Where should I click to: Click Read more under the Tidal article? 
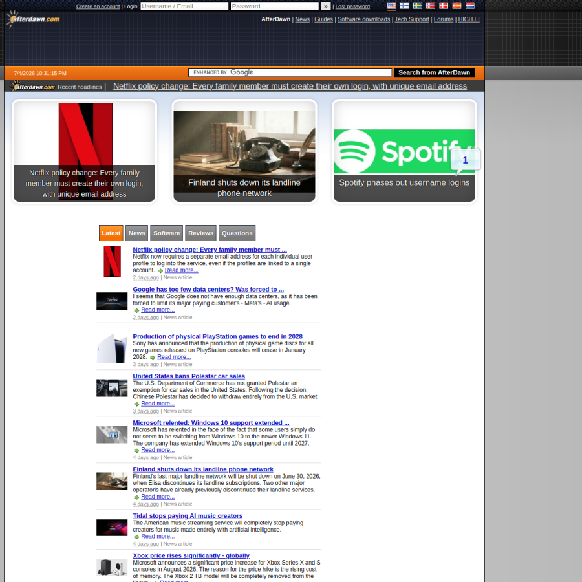(158, 537)
